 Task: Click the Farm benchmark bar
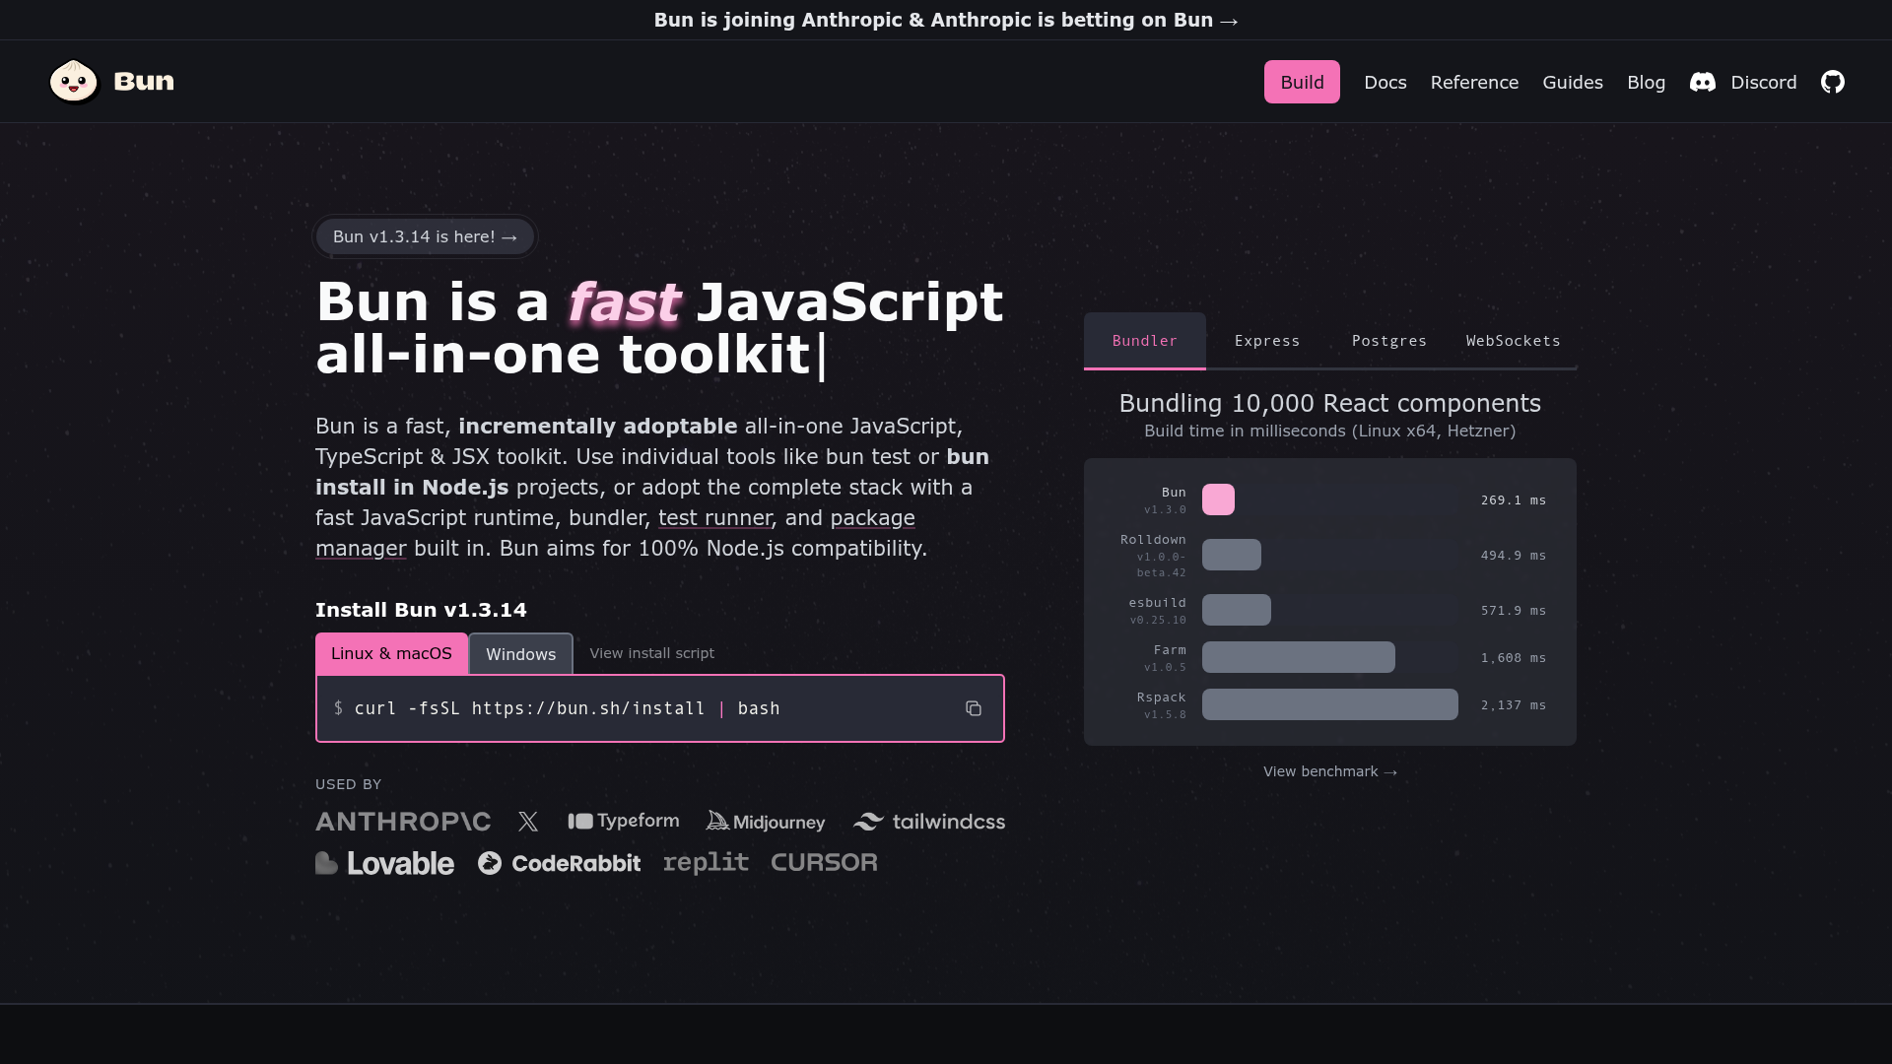(x=1299, y=657)
